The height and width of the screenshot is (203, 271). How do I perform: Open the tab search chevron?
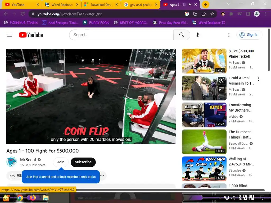[228, 4]
